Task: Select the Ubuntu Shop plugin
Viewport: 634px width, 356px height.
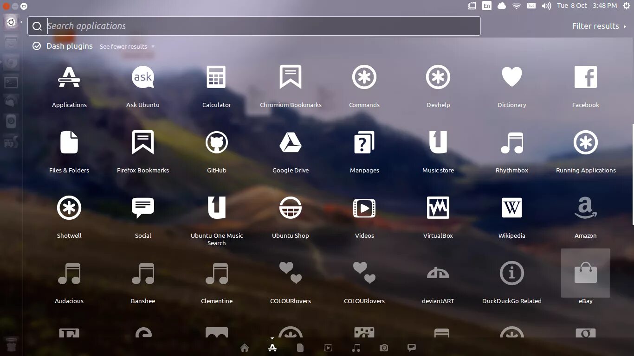Action: [x=291, y=208]
